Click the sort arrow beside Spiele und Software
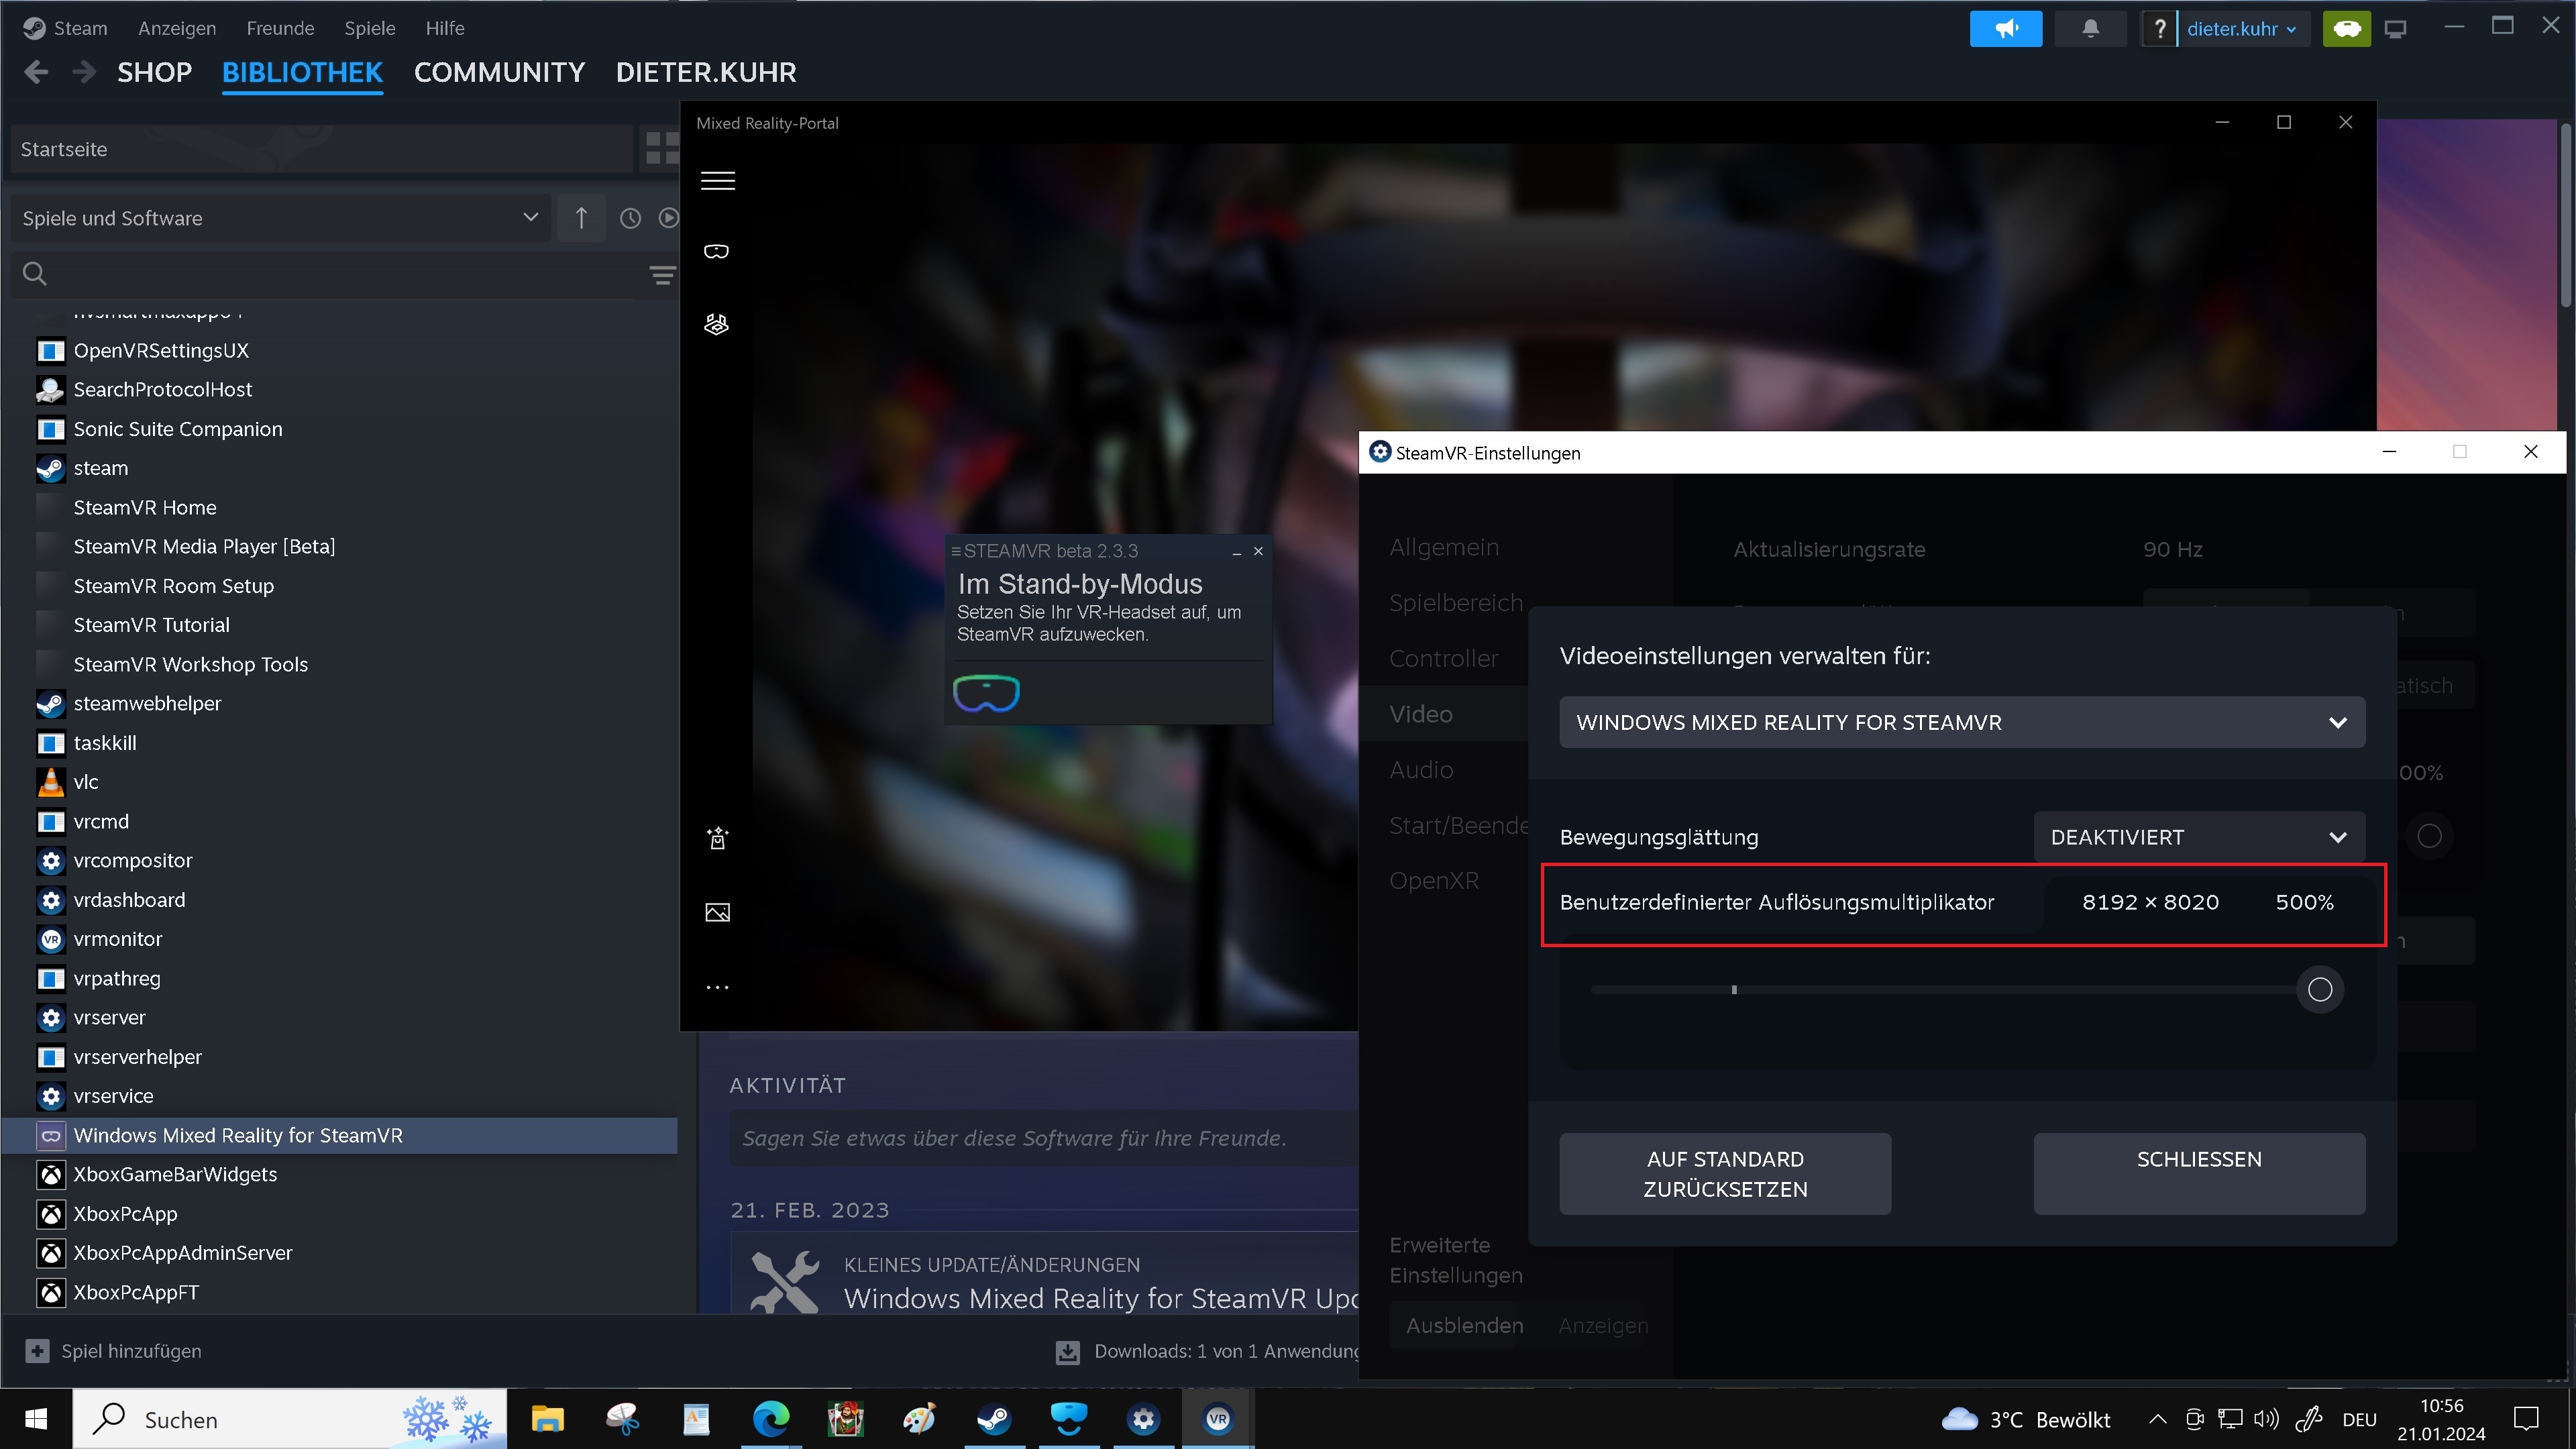 click(x=581, y=218)
